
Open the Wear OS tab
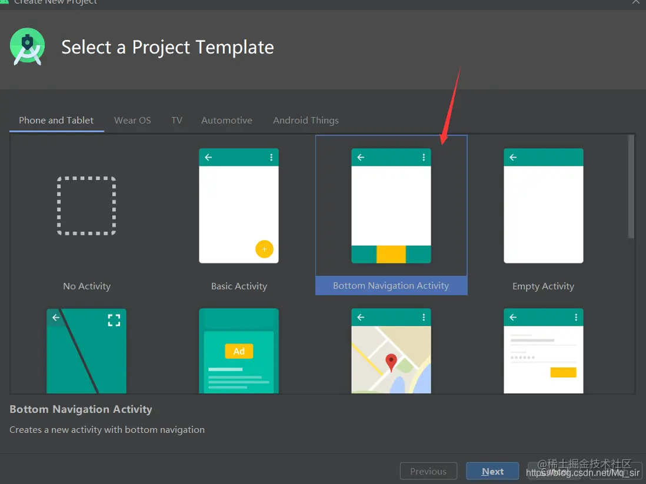[x=132, y=121]
